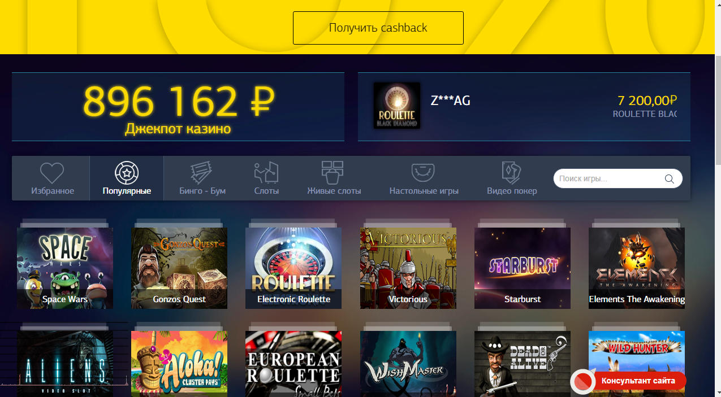Viewport: 721px width, 397px height.
Task: Select the Популярные star chip icon
Action: [x=127, y=172]
